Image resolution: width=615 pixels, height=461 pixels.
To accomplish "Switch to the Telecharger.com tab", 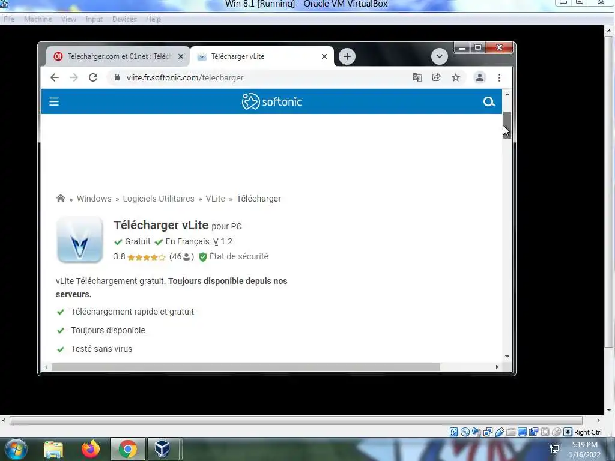I will point(118,56).
